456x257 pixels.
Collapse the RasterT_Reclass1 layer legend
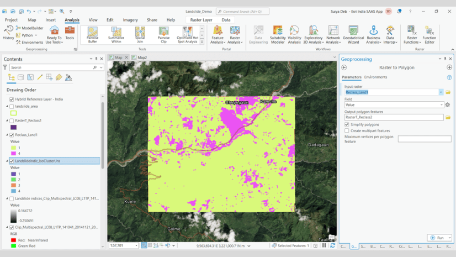click(x=7, y=120)
